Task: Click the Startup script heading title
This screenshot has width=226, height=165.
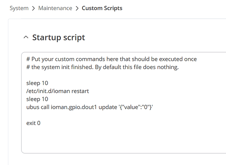Action: (x=59, y=37)
